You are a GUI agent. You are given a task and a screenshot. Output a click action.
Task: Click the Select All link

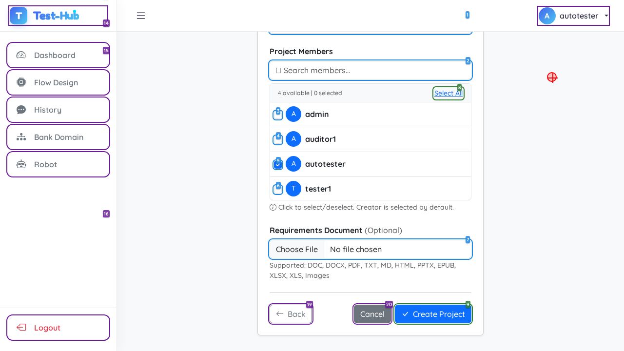(448, 93)
